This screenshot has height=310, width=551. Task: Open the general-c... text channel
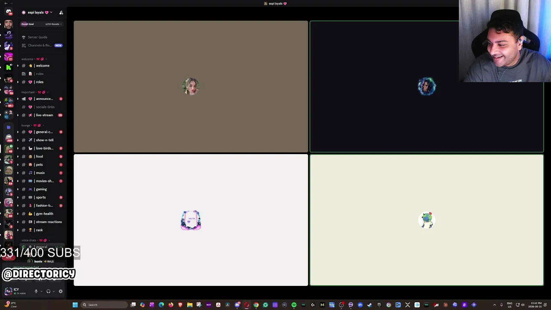click(x=41, y=132)
